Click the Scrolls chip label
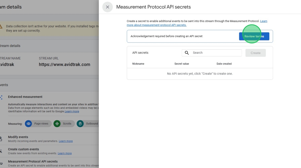Image resolution: width=301 pixels, height=168 pixels. point(67,124)
